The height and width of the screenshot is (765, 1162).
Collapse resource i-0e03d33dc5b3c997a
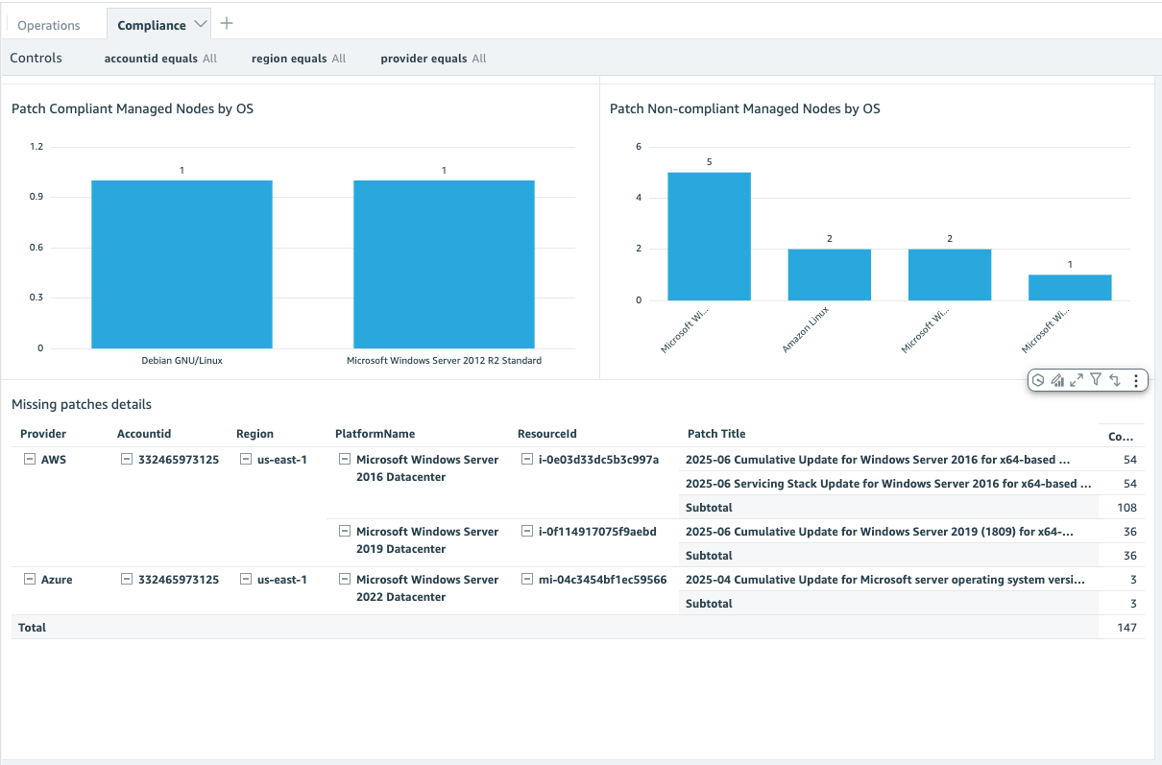(527, 459)
